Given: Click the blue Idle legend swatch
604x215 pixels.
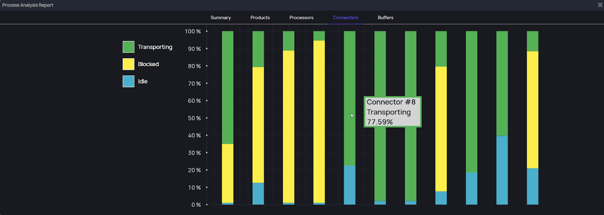Looking at the screenshot, I should point(128,81).
